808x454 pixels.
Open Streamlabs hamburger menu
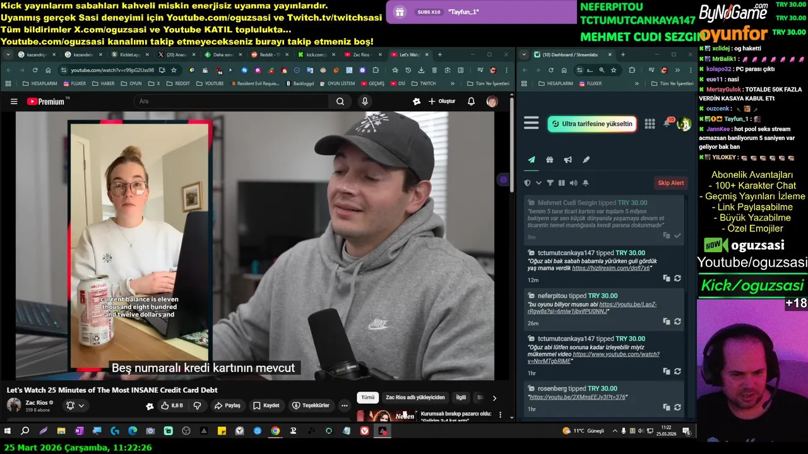pyautogui.click(x=532, y=123)
